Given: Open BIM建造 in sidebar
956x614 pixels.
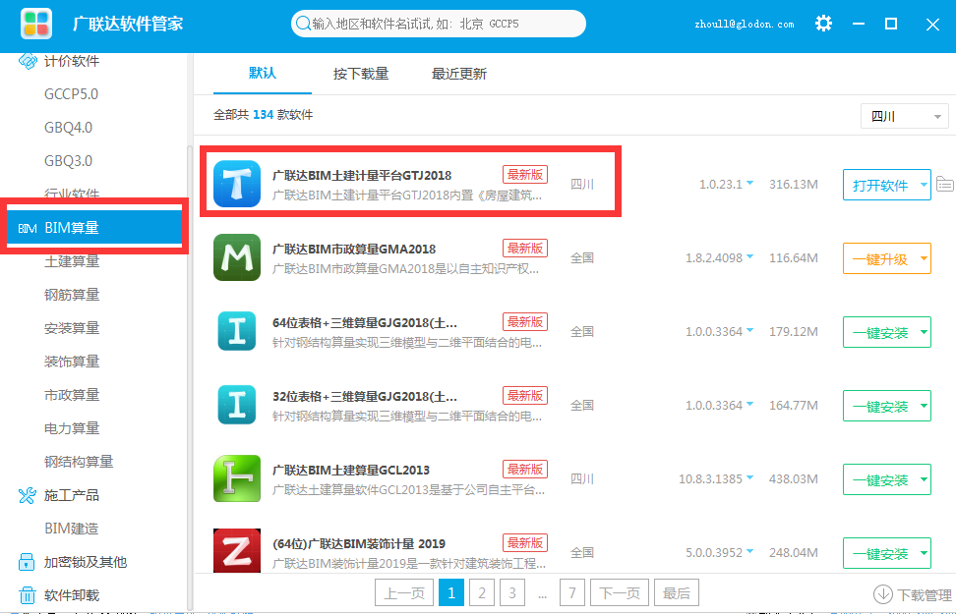Looking at the screenshot, I should (x=72, y=529).
